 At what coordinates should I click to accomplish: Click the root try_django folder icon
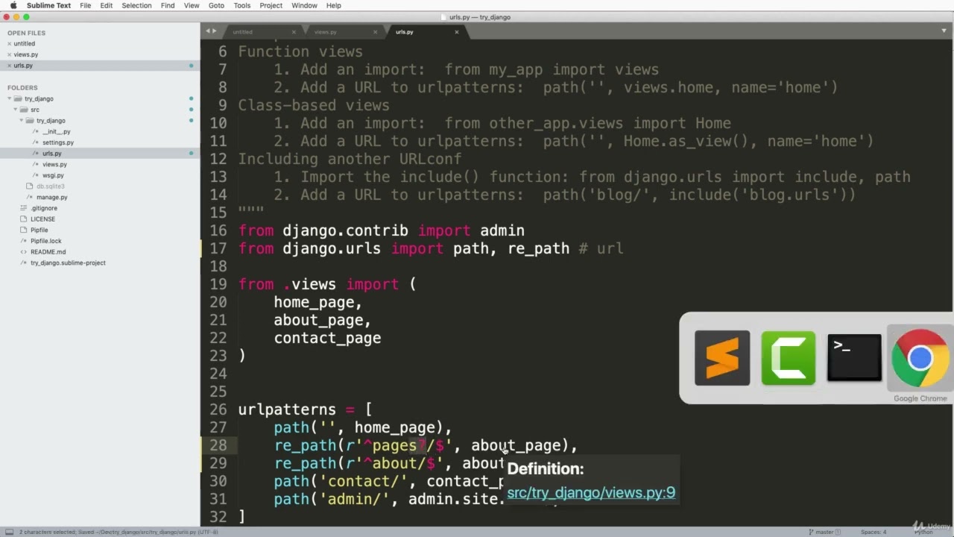pyautogui.click(x=19, y=98)
